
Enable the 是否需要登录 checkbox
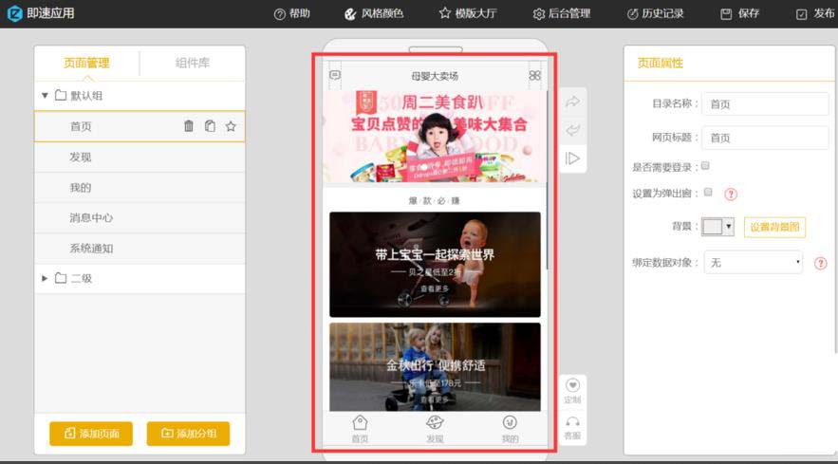[705, 166]
